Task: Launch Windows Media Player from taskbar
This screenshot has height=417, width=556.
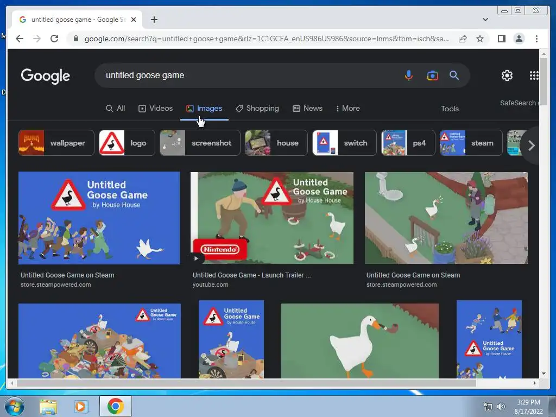Action: click(80, 406)
